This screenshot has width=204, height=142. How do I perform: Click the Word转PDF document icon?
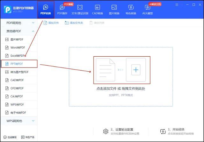[7, 47]
